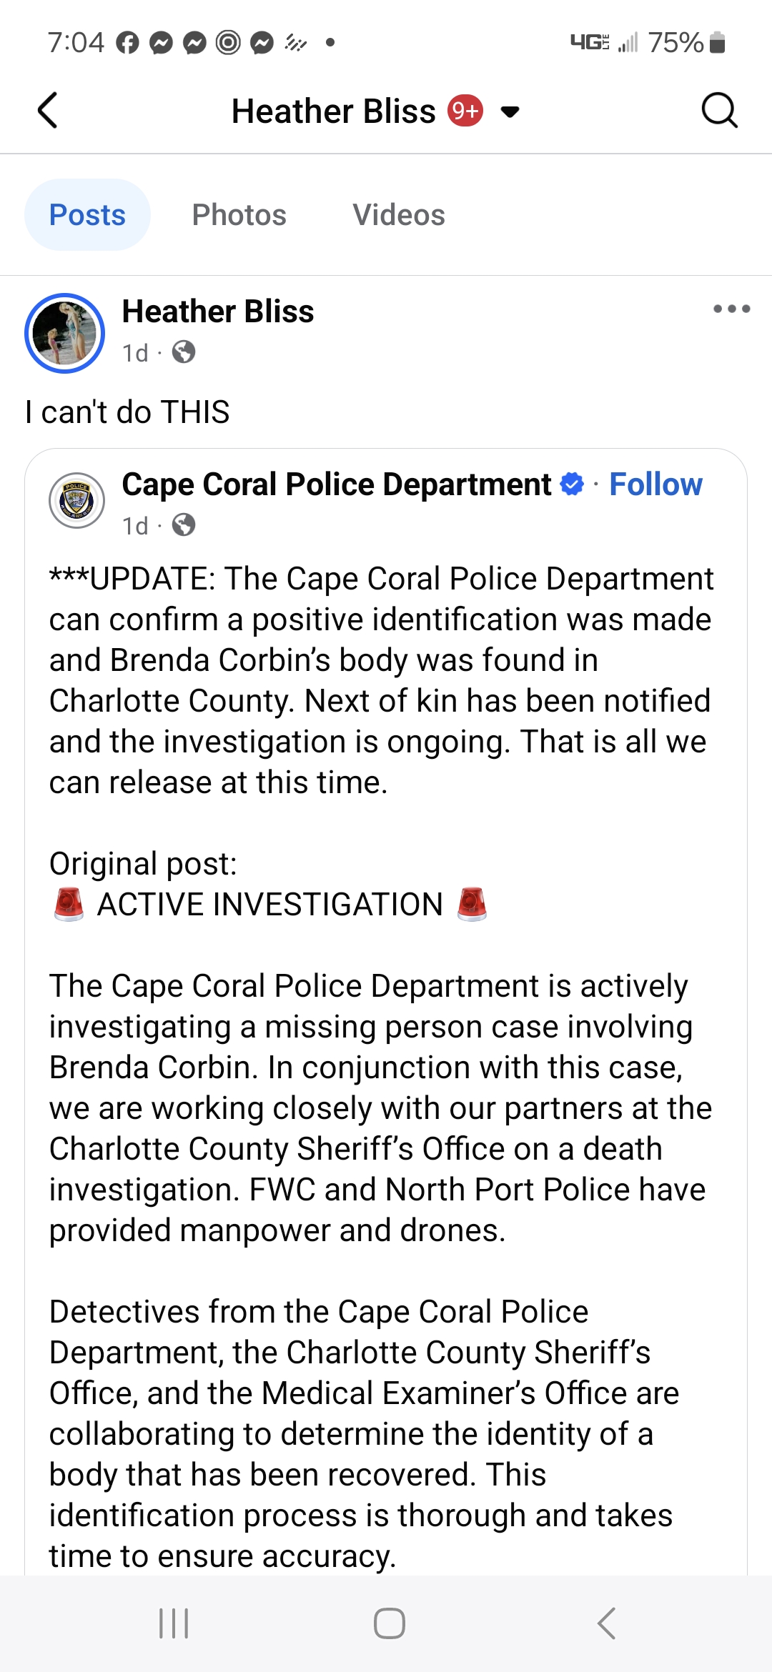
Task: Open search with the magnifier icon
Action: coord(718,111)
